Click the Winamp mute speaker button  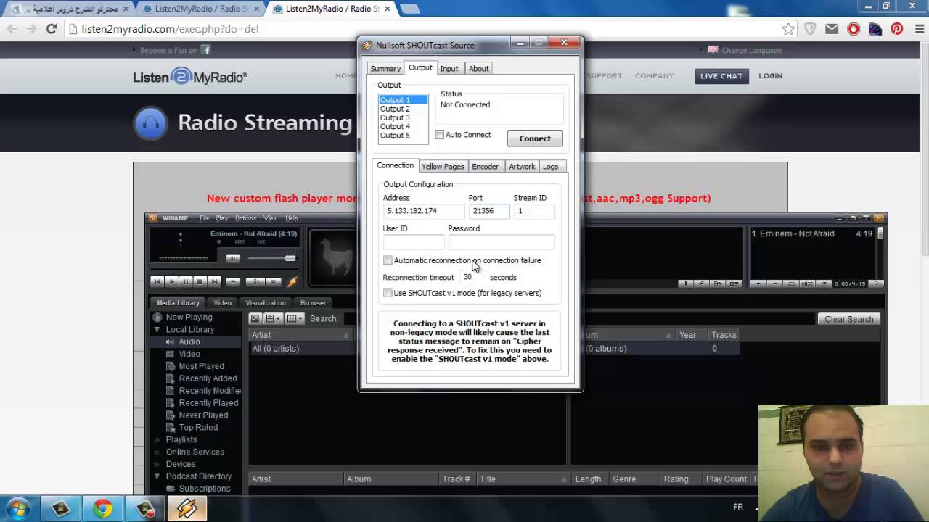(x=233, y=258)
